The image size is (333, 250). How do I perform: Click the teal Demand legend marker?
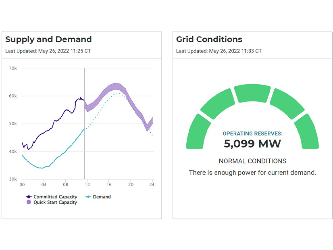coord(88,197)
